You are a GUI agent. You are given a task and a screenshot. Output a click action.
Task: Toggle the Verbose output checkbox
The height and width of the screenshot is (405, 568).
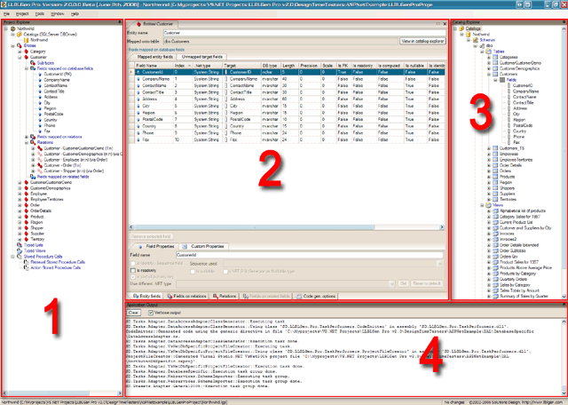[151, 313]
